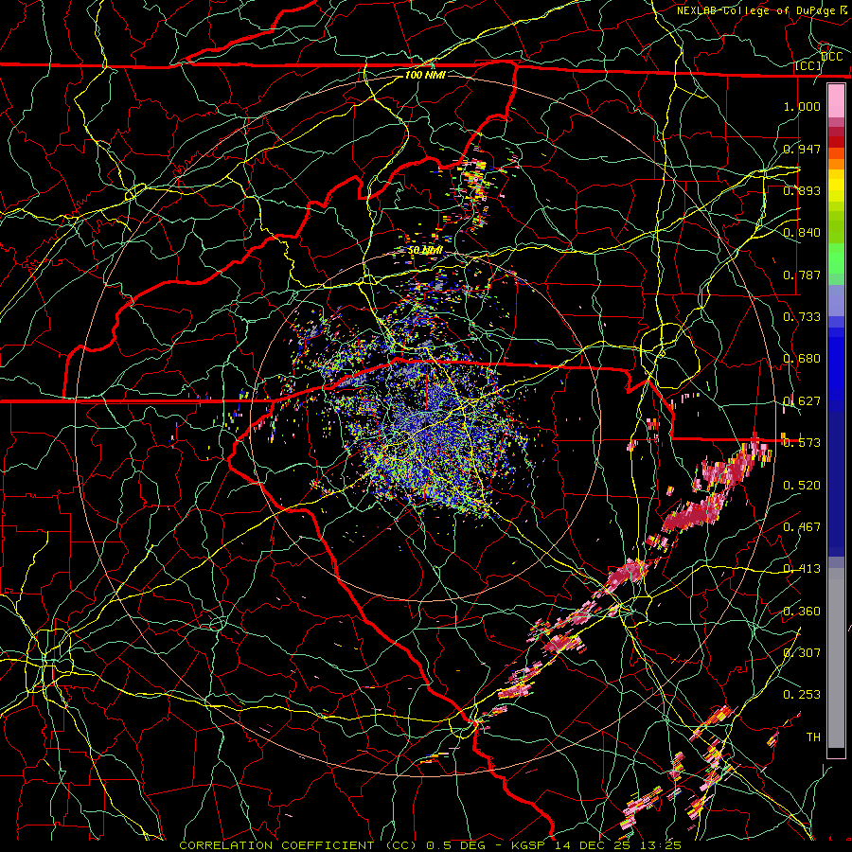
Task: Click the 100 NMI range ring label
Action: [425, 75]
